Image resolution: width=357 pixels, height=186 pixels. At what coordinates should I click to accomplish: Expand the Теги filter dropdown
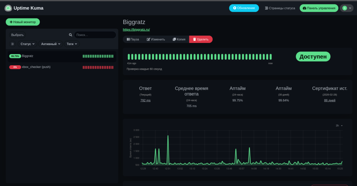(x=72, y=44)
